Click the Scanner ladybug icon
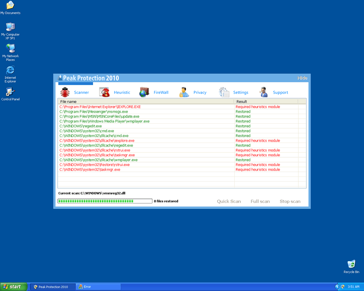 coord(65,92)
